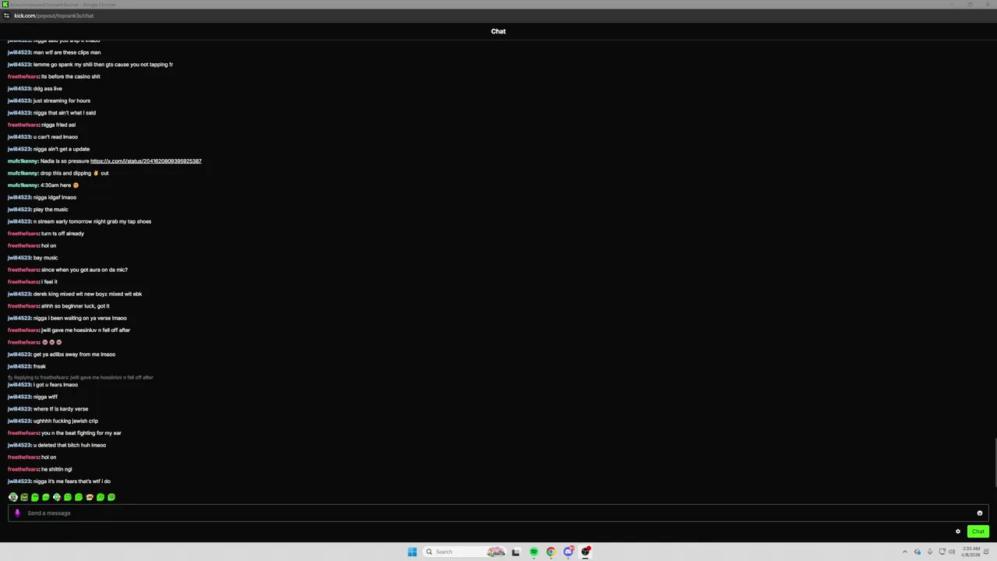Click the purple identity badge in message box
The image size is (997, 561).
tap(17, 513)
